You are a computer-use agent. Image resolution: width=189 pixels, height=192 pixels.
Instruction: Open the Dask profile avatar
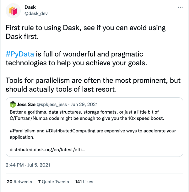click(x=13, y=11)
